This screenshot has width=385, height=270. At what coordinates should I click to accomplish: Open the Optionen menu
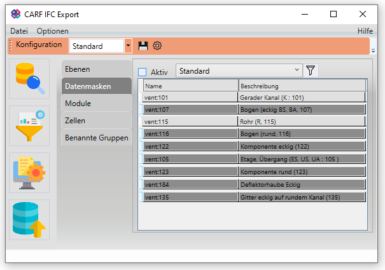53,31
